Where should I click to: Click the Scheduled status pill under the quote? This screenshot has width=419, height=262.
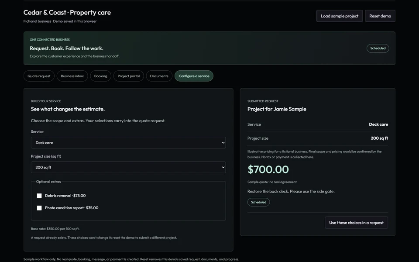[x=258, y=202]
